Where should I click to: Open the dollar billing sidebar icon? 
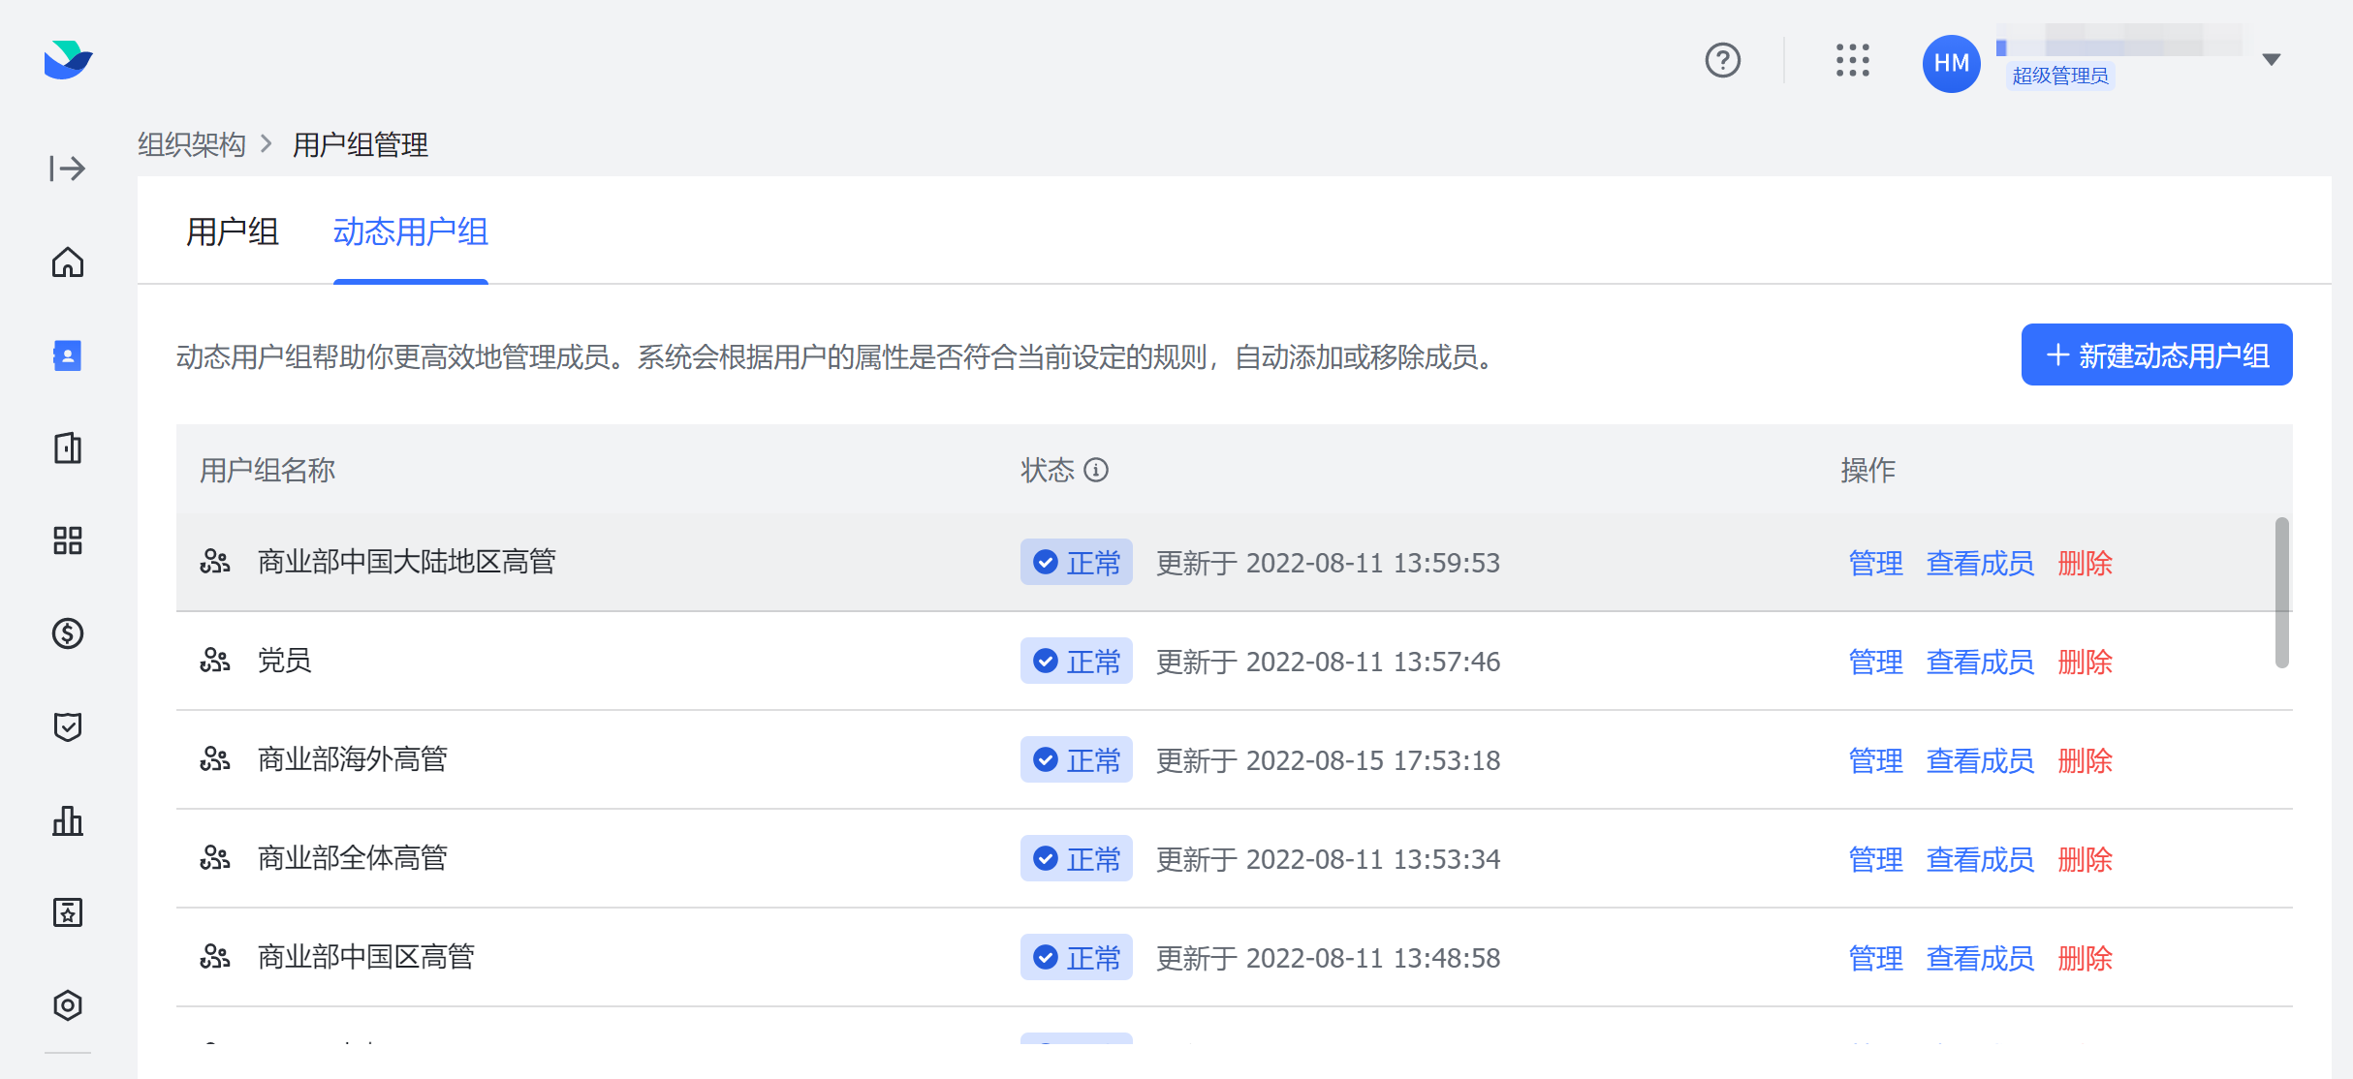click(67, 633)
